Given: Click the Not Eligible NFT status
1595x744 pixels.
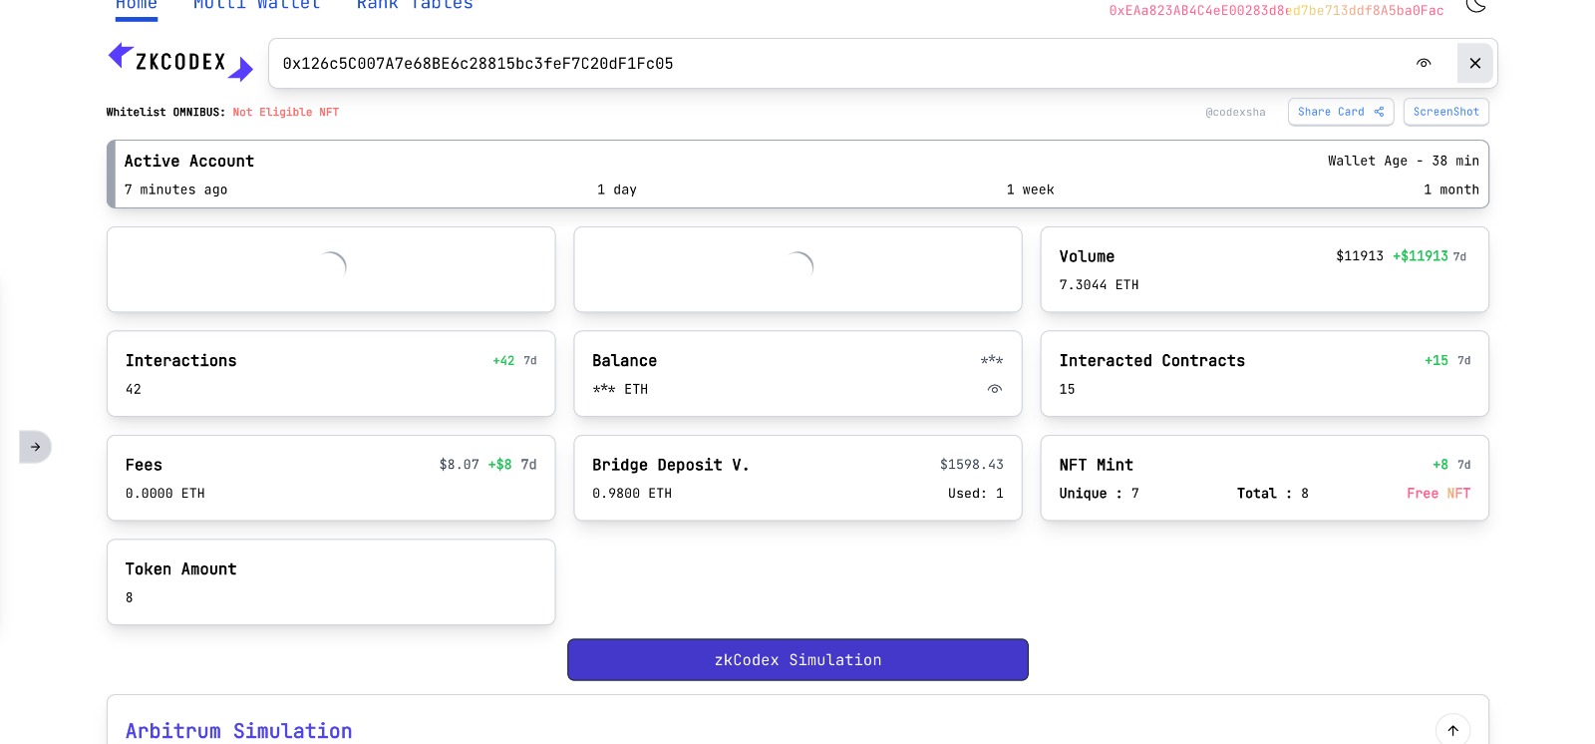Looking at the screenshot, I should coord(286,113).
